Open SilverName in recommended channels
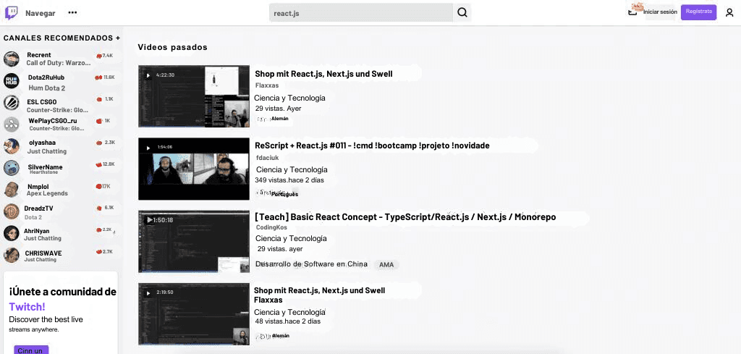Image resolution: width=741 pixels, height=354 pixels. [x=45, y=167]
